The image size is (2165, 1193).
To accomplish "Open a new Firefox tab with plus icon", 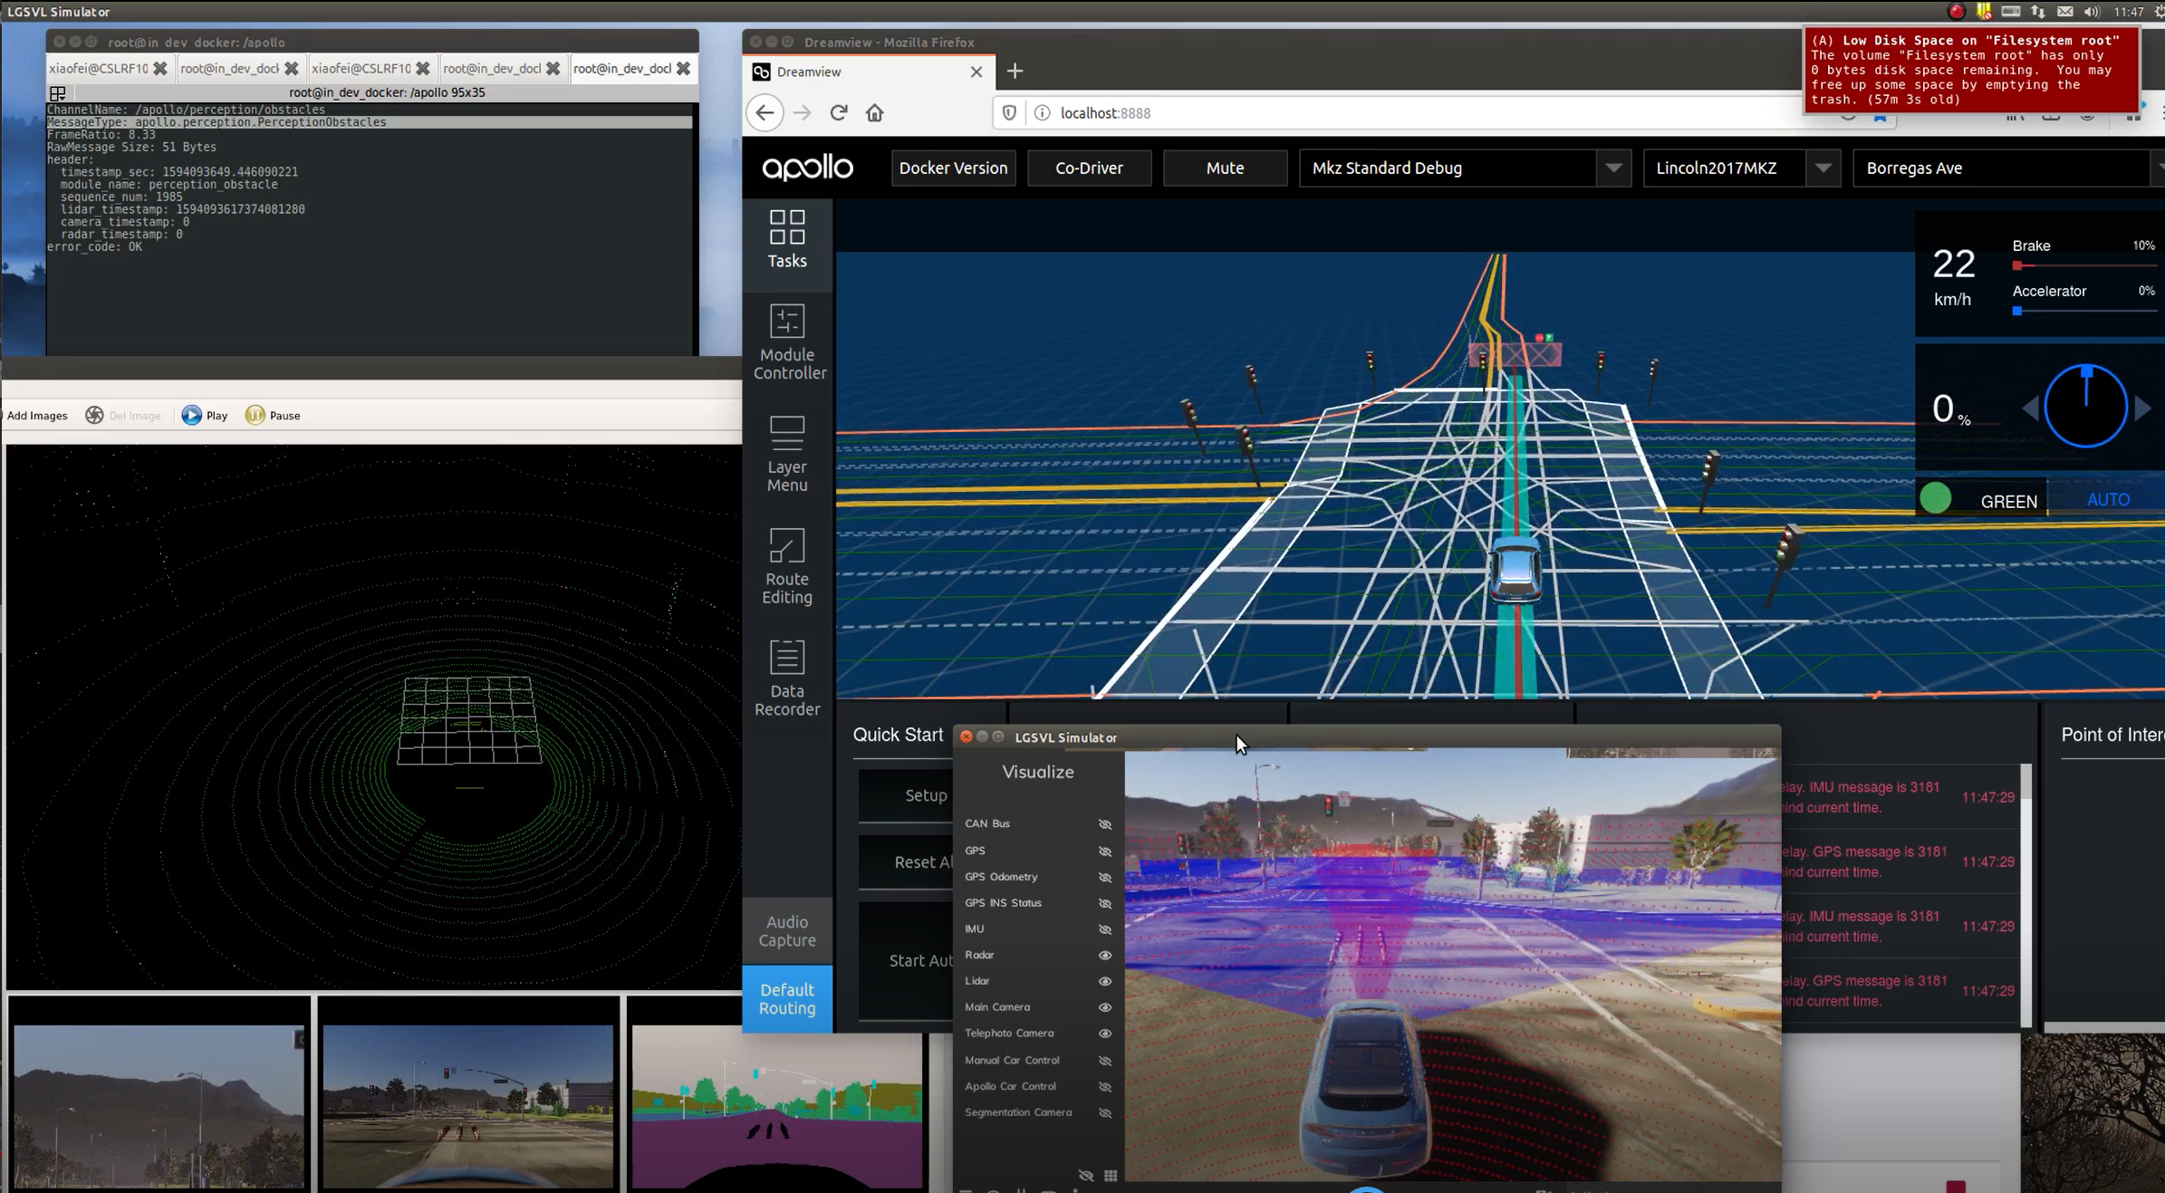I will pos(1015,71).
